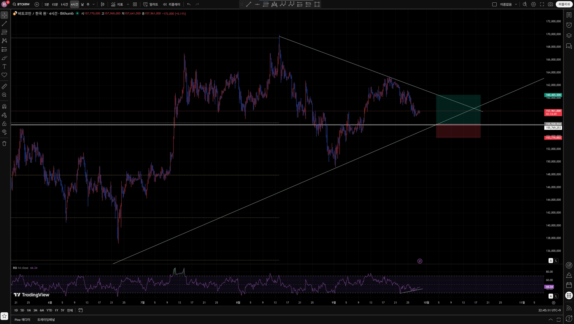
Task: Open the text annotation tool
Action: coord(4,66)
